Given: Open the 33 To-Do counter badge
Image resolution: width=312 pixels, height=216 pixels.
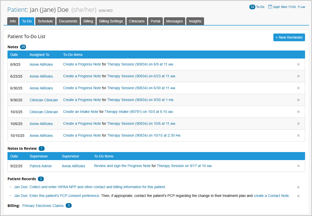Looking at the screenshot, I should [252, 7].
